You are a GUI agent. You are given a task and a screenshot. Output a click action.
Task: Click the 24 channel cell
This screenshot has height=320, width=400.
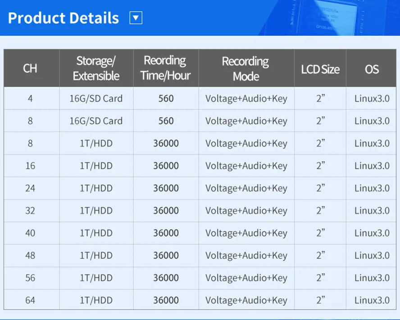pos(30,188)
